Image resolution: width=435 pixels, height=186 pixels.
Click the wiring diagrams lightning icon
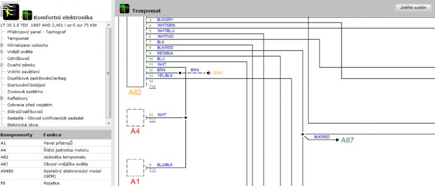(x=10, y=11)
